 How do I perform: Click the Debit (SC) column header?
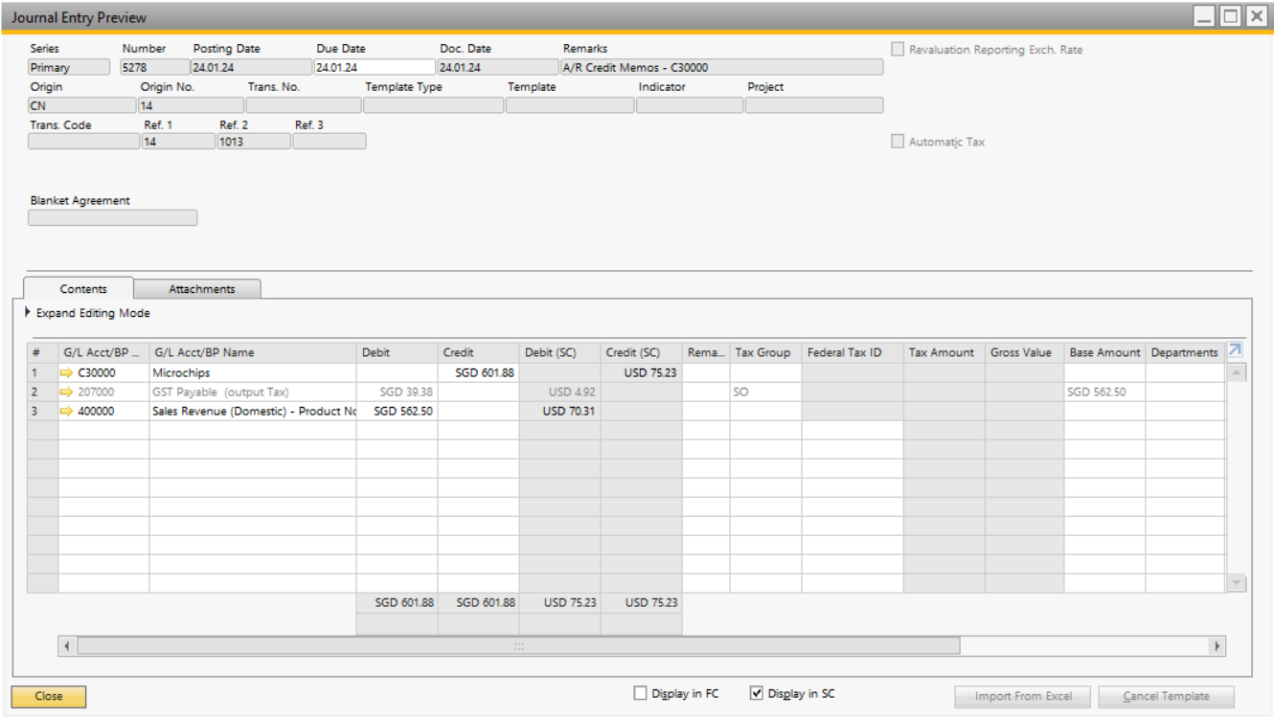tap(560, 352)
